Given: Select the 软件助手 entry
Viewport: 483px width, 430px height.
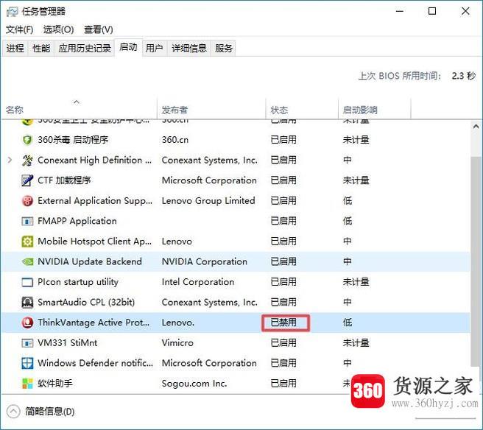Looking at the screenshot, I should coord(55,384).
